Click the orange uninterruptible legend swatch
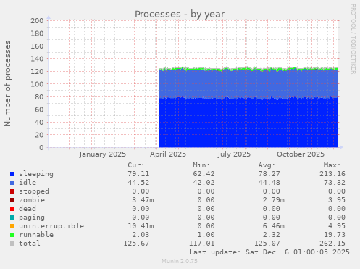This screenshot has height=269, width=360. [12, 226]
